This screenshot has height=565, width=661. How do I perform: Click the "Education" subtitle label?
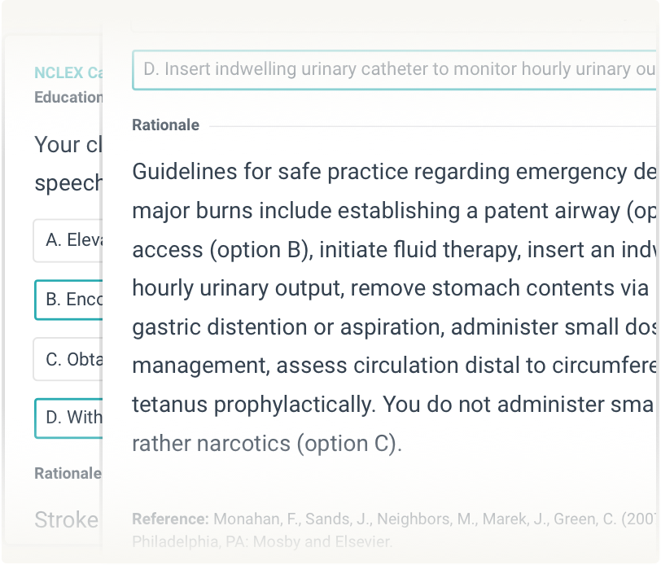[x=68, y=98]
